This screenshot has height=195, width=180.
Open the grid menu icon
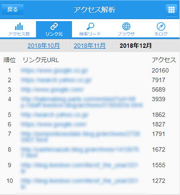171,10
